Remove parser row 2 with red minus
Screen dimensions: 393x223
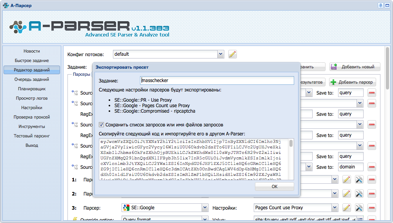(372, 194)
